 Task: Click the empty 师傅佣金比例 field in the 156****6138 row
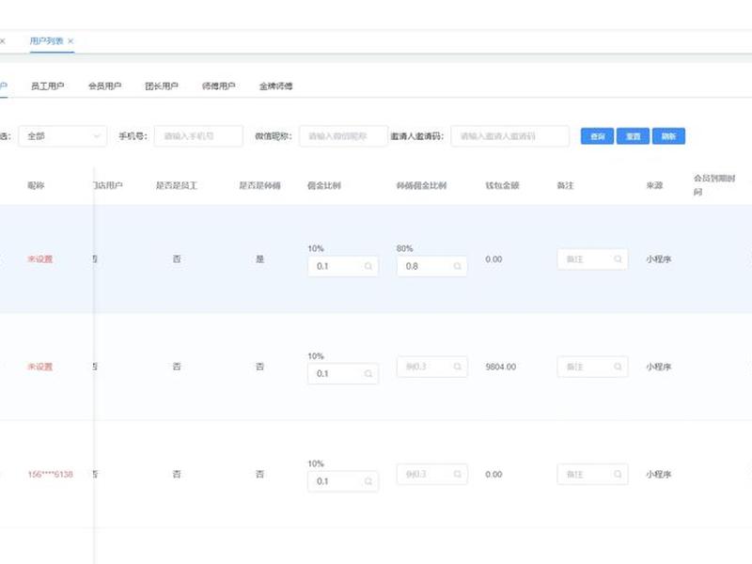(432, 475)
